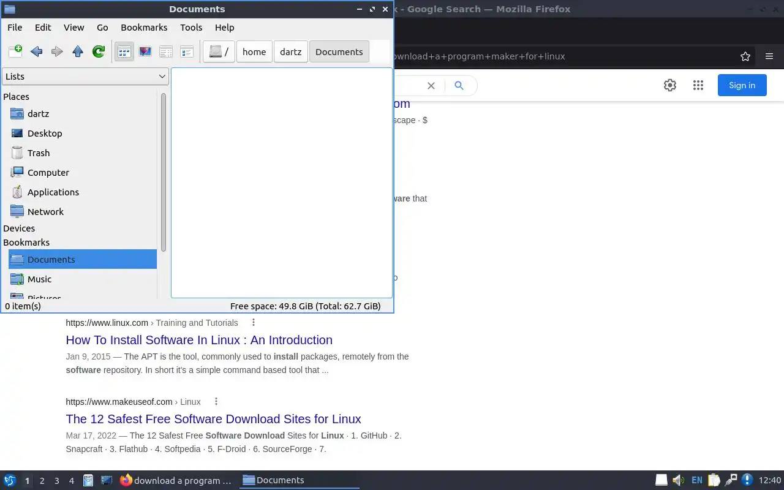Go forward to the next folder

coord(57,51)
